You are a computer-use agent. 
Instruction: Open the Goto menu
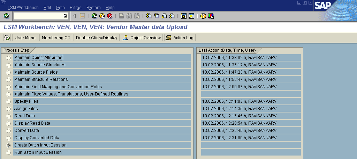60,8
